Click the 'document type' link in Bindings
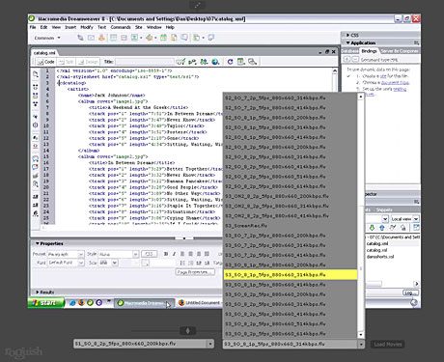The width and height of the screenshot is (444, 362). point(395,83)
